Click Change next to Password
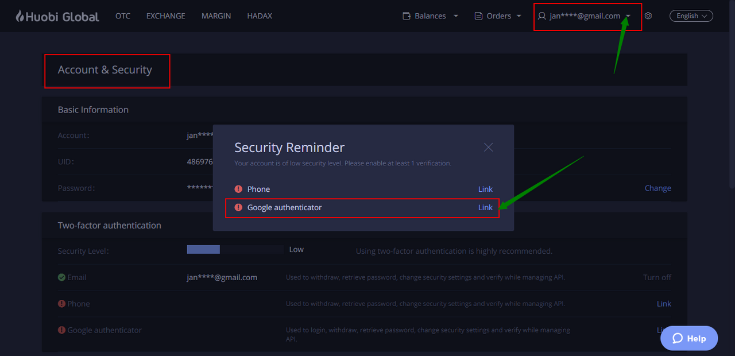Screen dimensions: 735x356 [x=658, y=188]
